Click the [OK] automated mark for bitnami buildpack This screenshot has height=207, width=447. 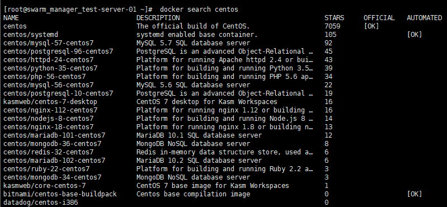(x=415, y=194)
